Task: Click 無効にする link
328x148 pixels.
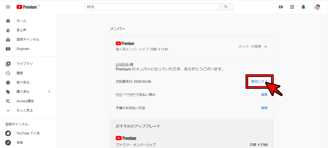Action: [259, 81]
